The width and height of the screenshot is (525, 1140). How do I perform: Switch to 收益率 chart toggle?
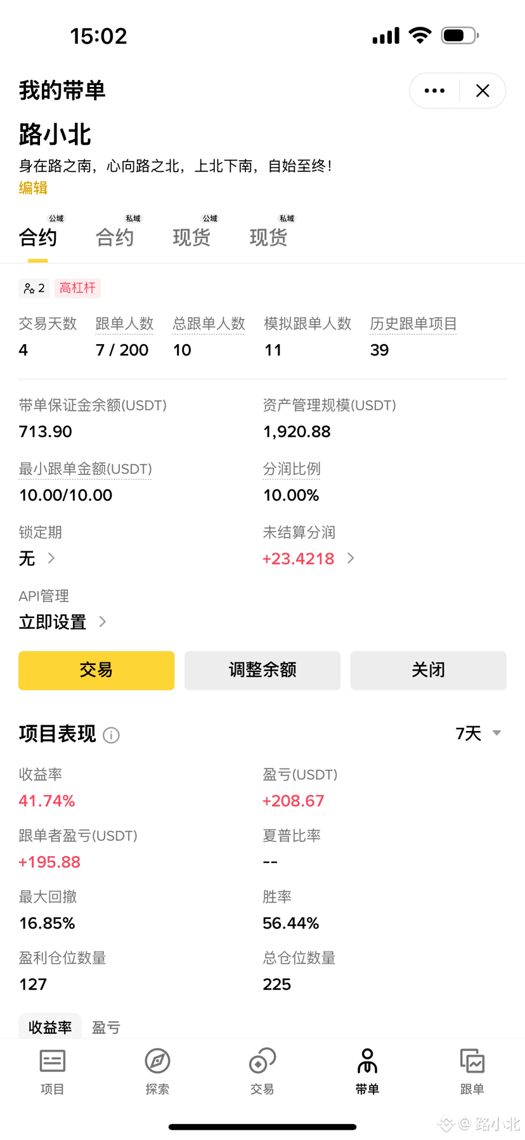point(50,1027)
